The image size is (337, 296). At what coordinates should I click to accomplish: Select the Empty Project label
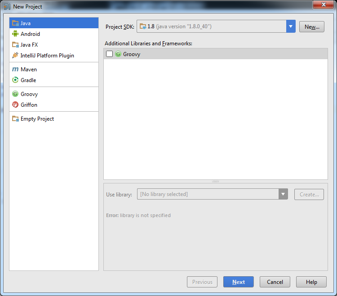37,119
